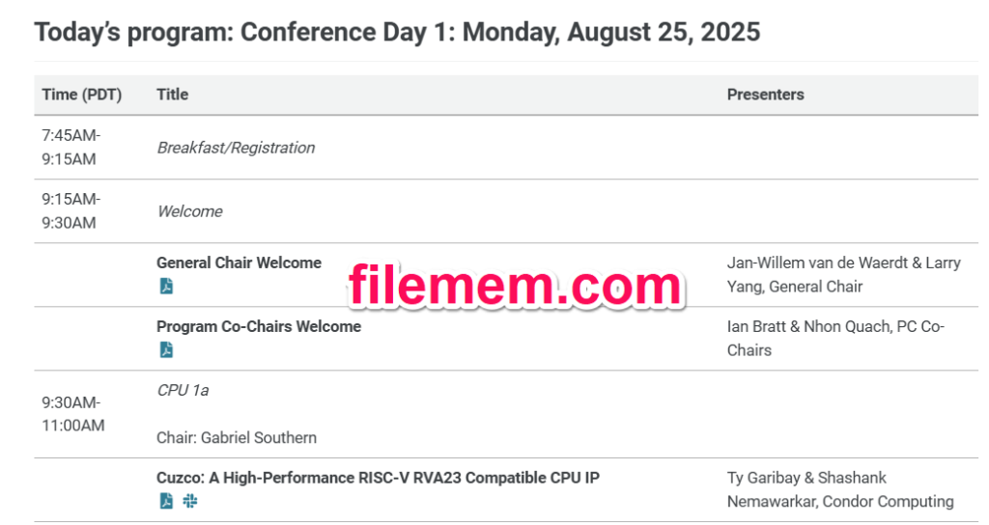Open the Cuzco talk Slack channel icon
This screenshot has height=525, width=989.
(x=190, y=501)
